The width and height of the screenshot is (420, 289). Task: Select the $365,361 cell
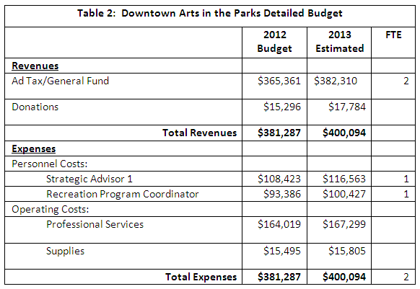click(x=279, y=81)
